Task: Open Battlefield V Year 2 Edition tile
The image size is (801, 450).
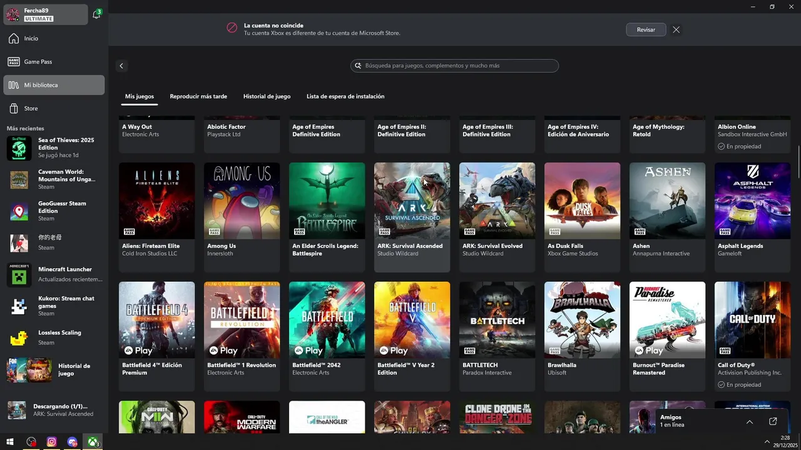Action: coord(412,336)
